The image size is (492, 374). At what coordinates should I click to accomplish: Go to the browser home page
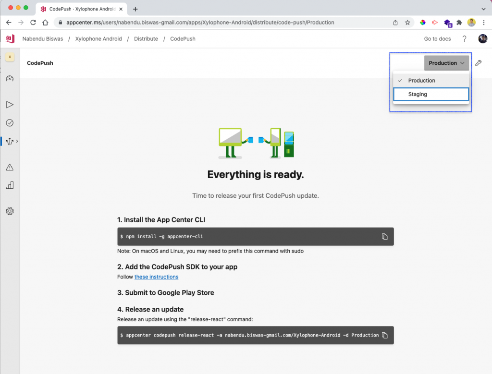click(45, 22)
